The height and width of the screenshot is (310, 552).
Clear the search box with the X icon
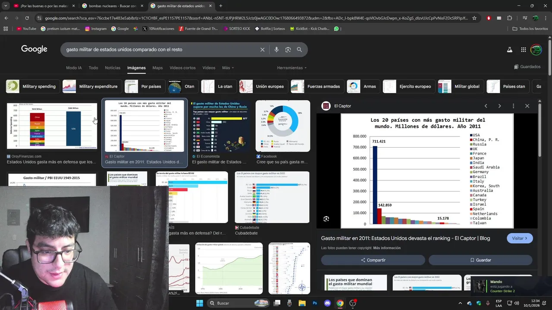point(262,50)
